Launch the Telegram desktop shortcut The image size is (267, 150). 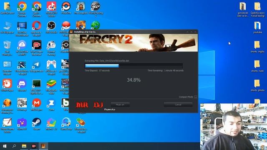37,66
